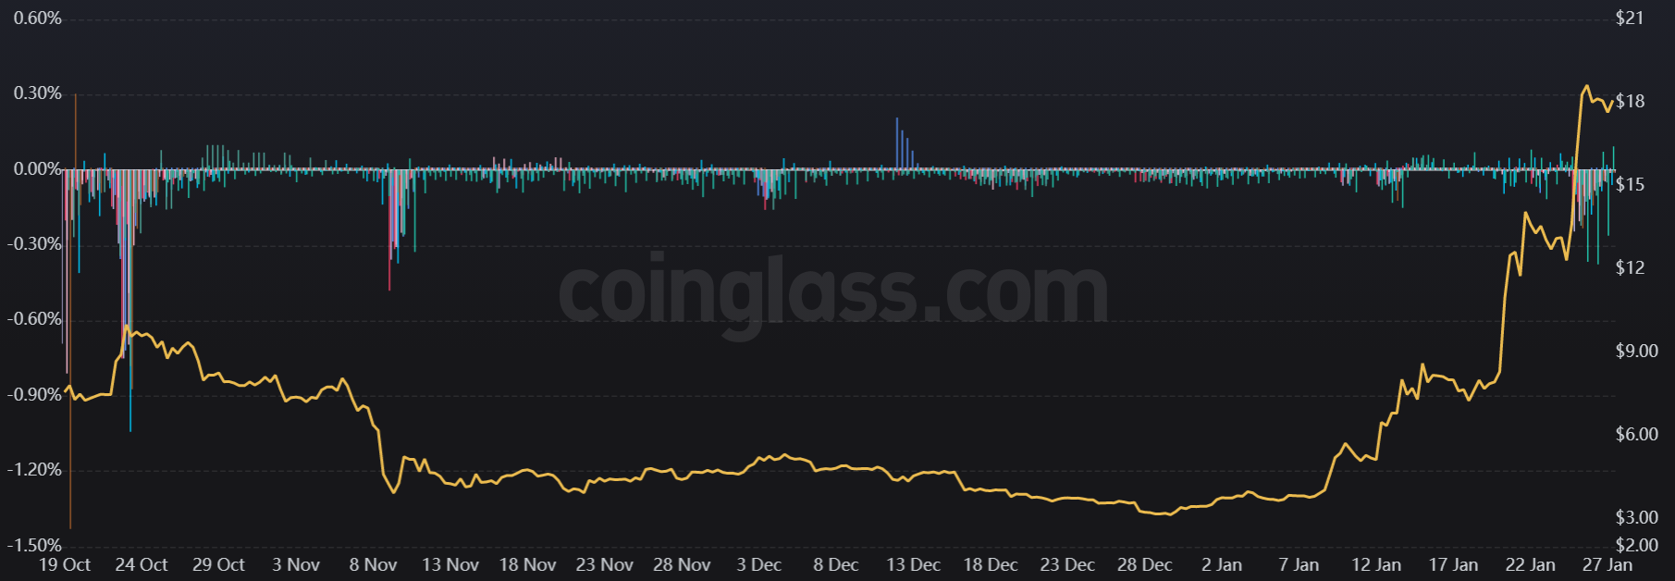This screenshot has height=581, width=1675.
Task: Select the 27 Jan date label
Action: tap(1607, 564)
